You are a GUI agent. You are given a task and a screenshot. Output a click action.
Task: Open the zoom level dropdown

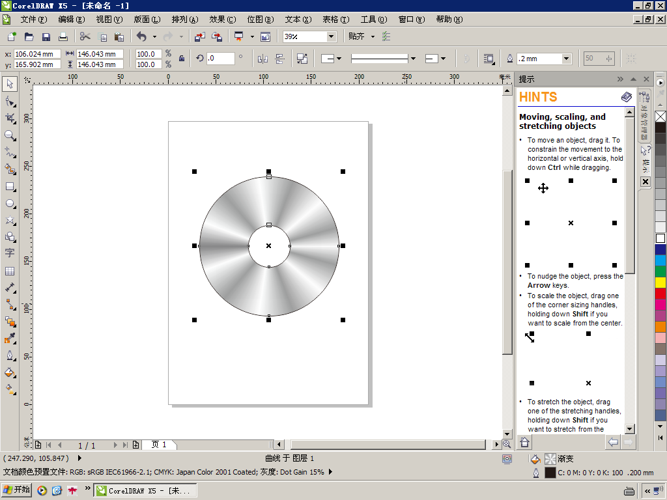click(331, 36)
